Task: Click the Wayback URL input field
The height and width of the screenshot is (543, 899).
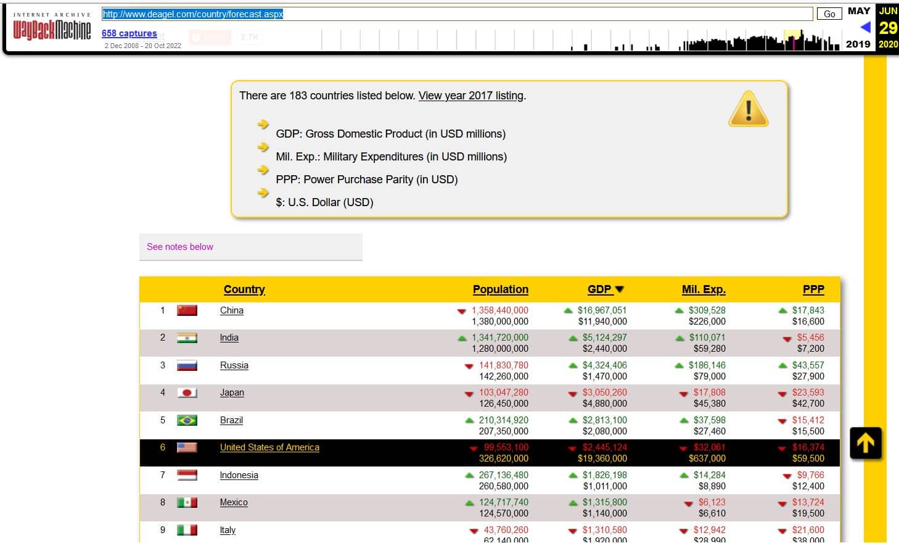Action: pyautogui.click(x=457, y=14)
